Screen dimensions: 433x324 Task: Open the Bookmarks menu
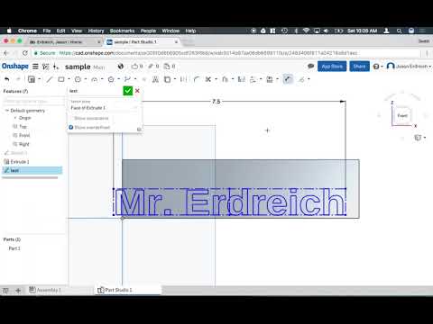coord(122,31)
